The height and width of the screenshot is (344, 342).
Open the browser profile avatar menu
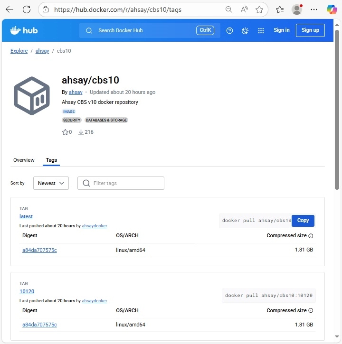pos(297,9)
